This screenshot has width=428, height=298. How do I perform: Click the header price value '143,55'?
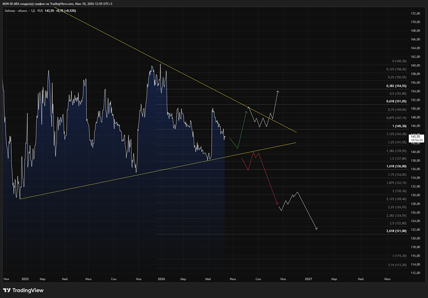click(x=49, y=11)
